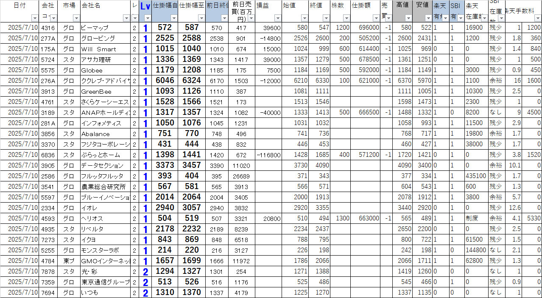Image resolution: width=542 pixels, height=298 pixels.
Task: Select 楽天在庫 cell 435100
Action: (476, 176)
